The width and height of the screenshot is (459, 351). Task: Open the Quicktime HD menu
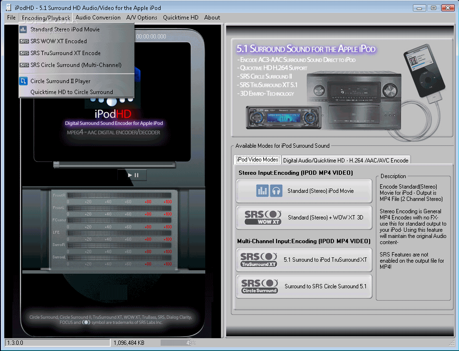(181, 18)
